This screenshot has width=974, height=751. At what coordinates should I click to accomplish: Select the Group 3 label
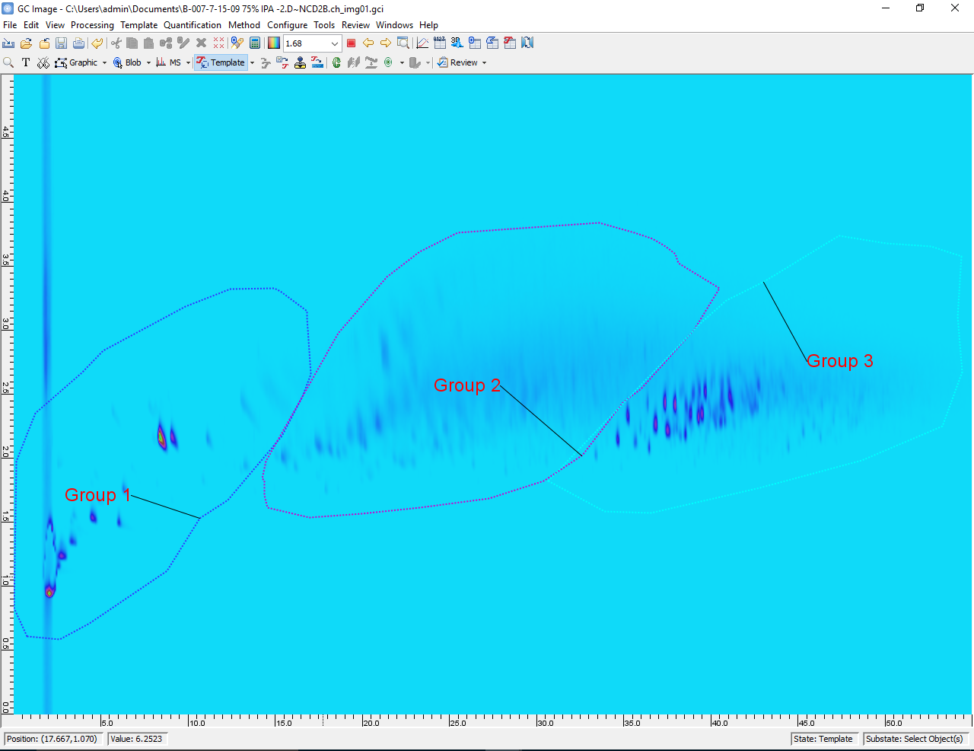click(840, 361)
